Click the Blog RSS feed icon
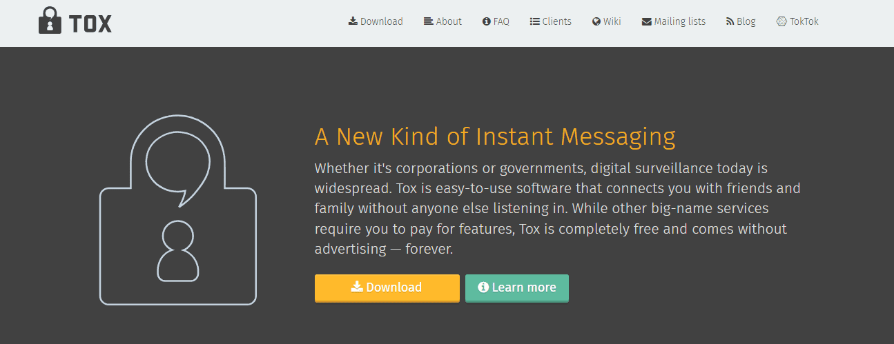The image size is (894, 344). tap(730, 21)
